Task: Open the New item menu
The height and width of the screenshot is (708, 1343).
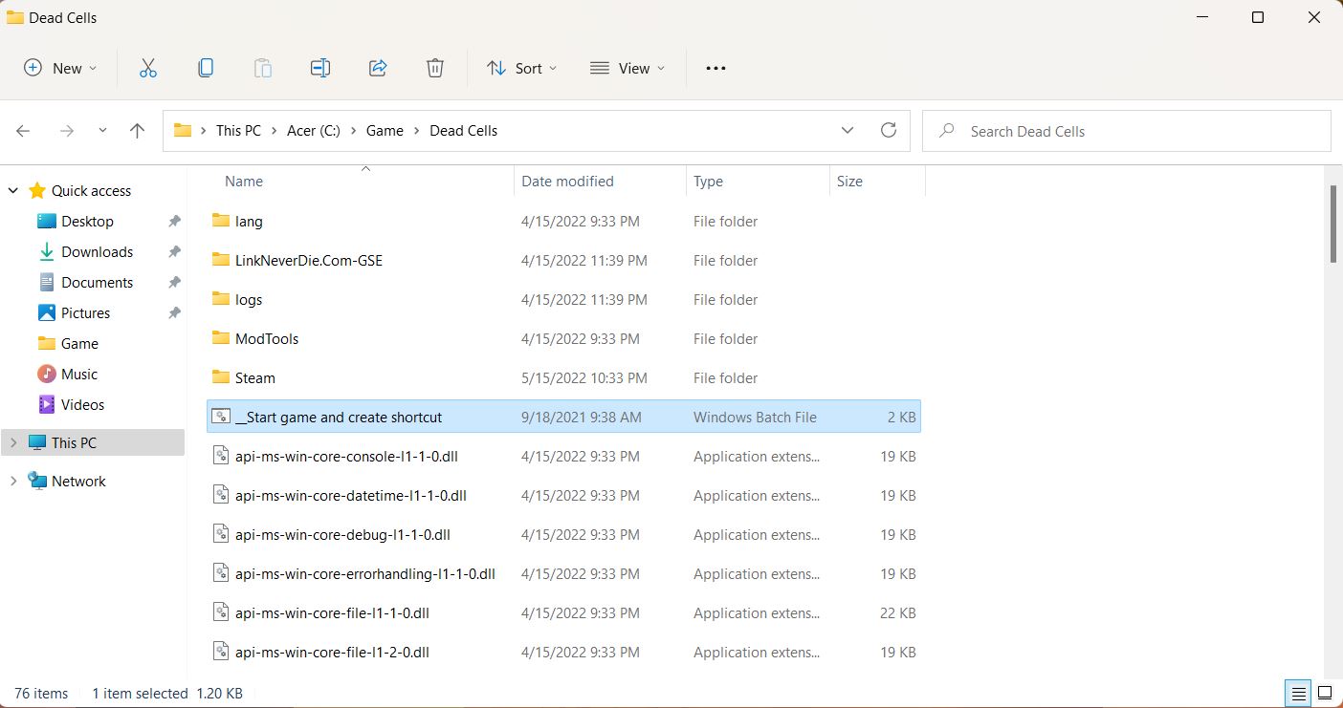Action: point(59,68)
